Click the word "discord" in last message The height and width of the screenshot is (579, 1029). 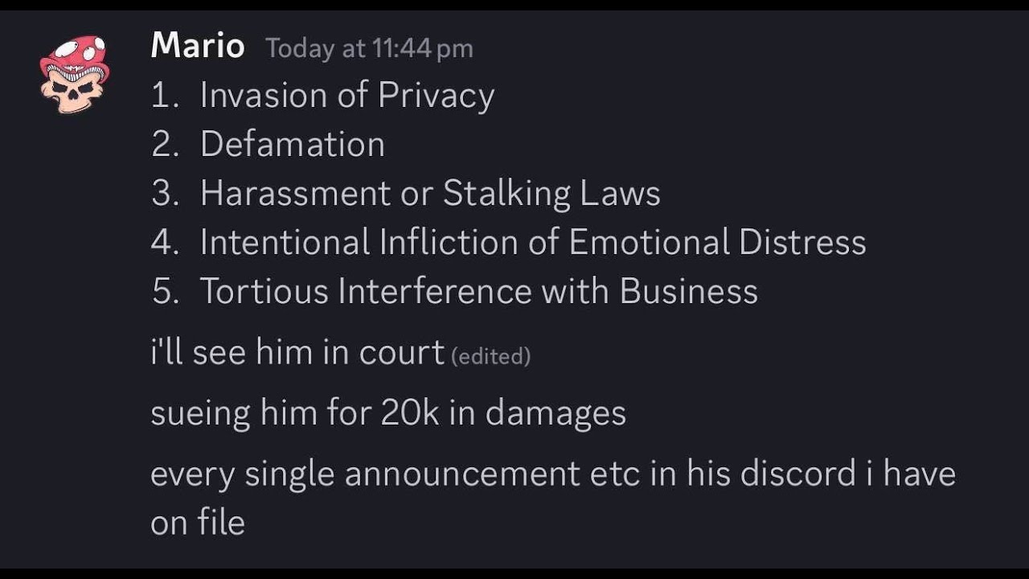[x=797, y=473]
